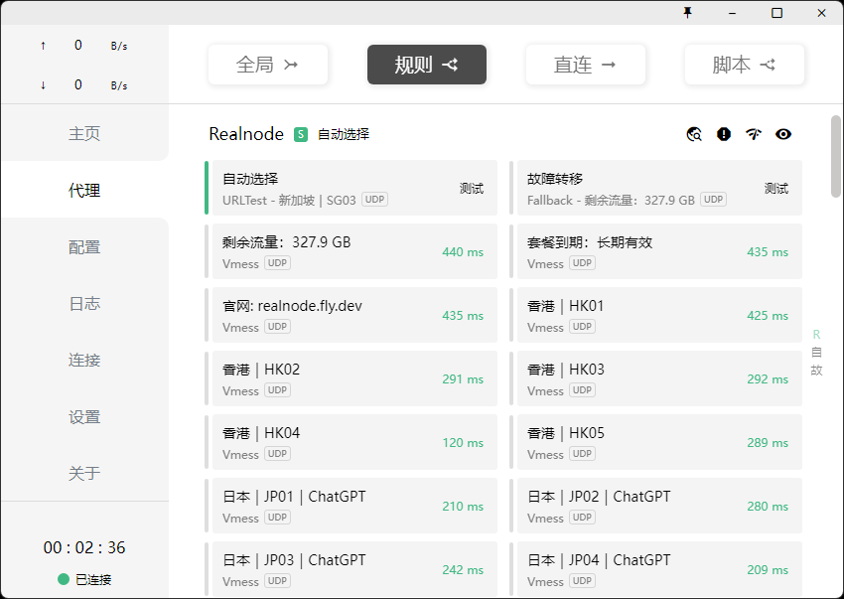Click the green S badge beside Realnode
Image resolution: width=844 pixels, height=599 pixels.
point(301,134)
